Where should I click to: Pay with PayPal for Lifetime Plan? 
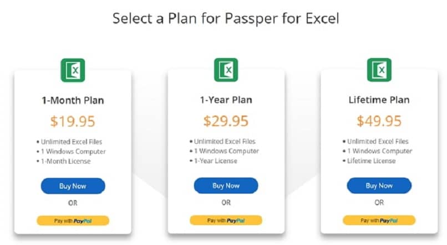pos(379,221)
